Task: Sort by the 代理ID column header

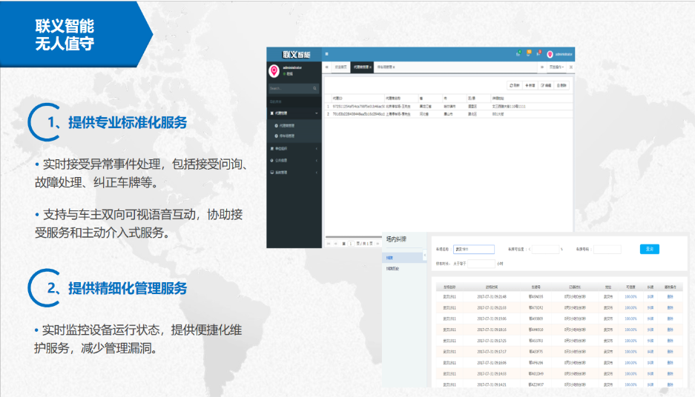Action: [358, 99]
